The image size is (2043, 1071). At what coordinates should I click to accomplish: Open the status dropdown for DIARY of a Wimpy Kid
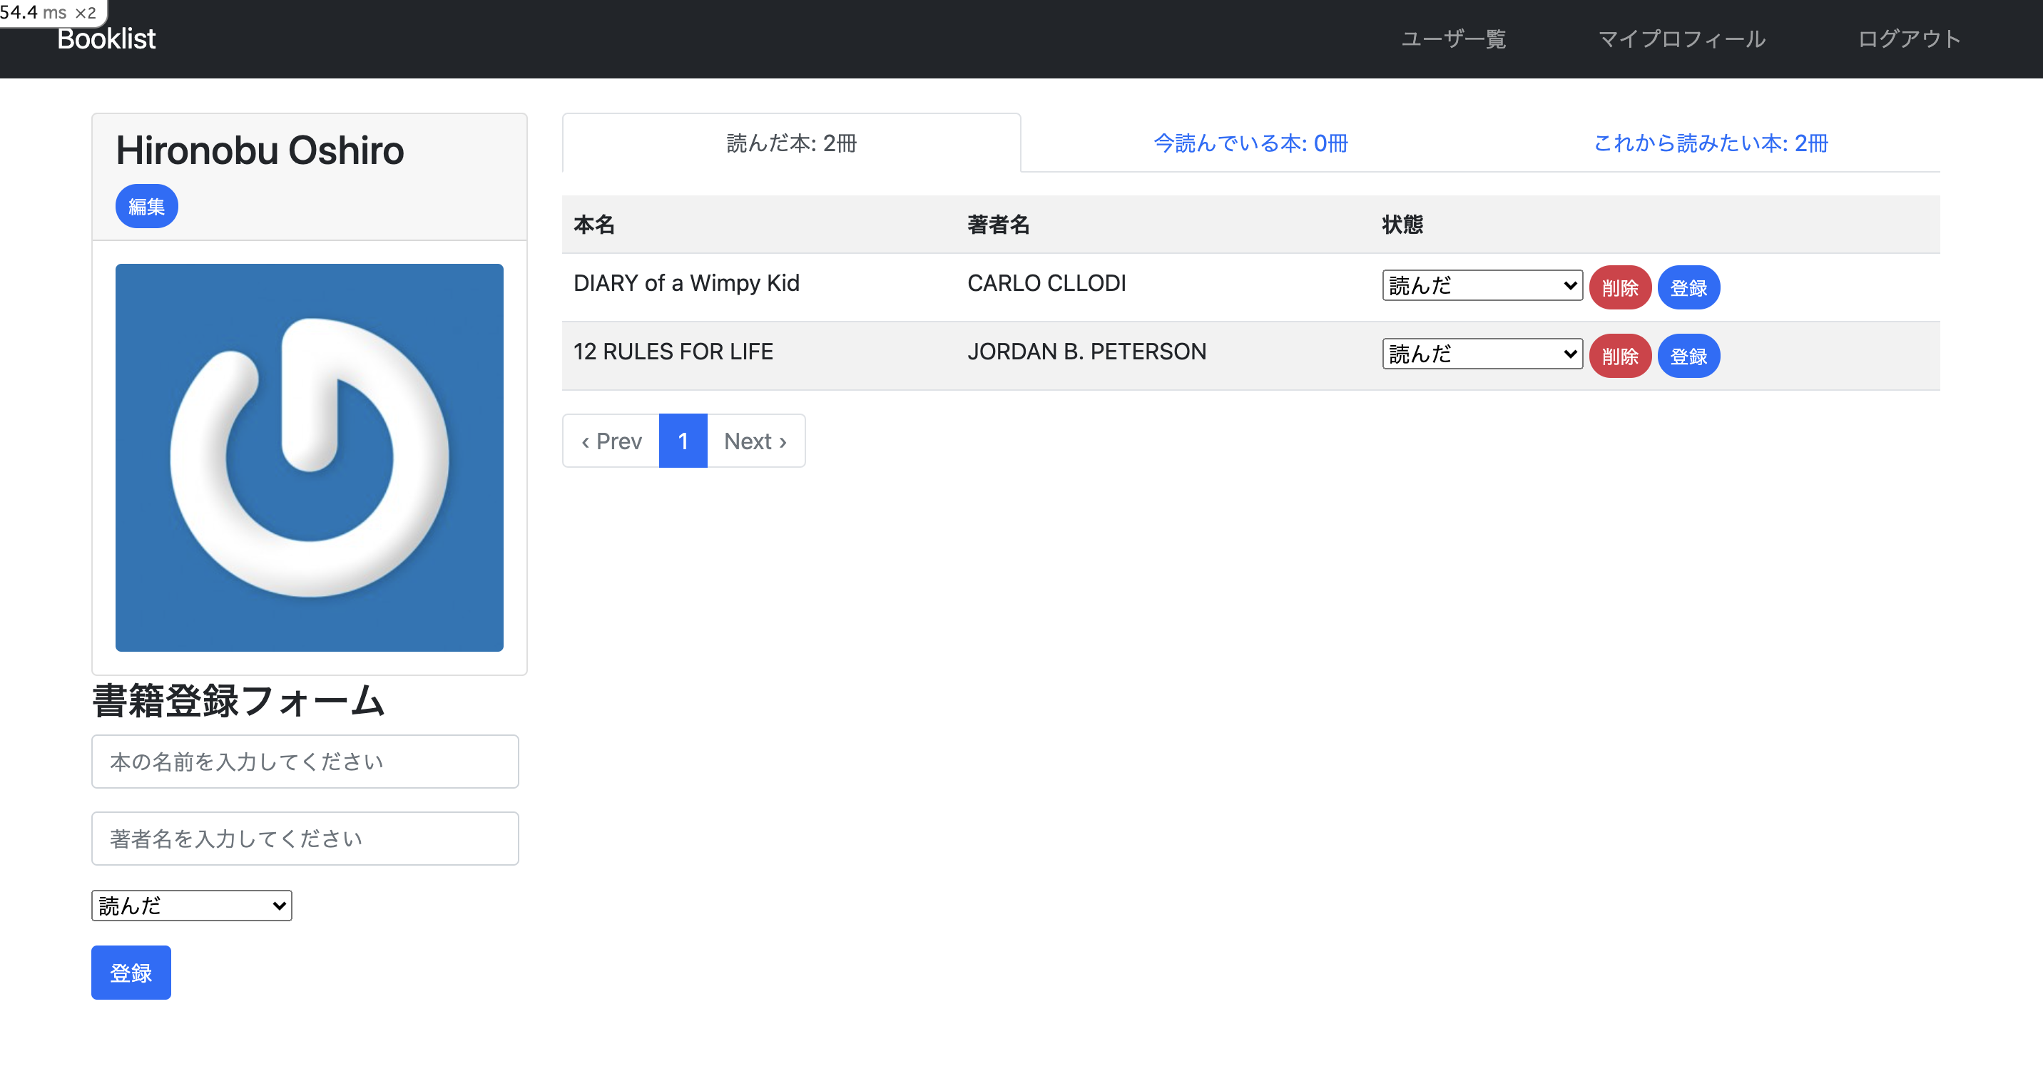tap(1482, 285)
